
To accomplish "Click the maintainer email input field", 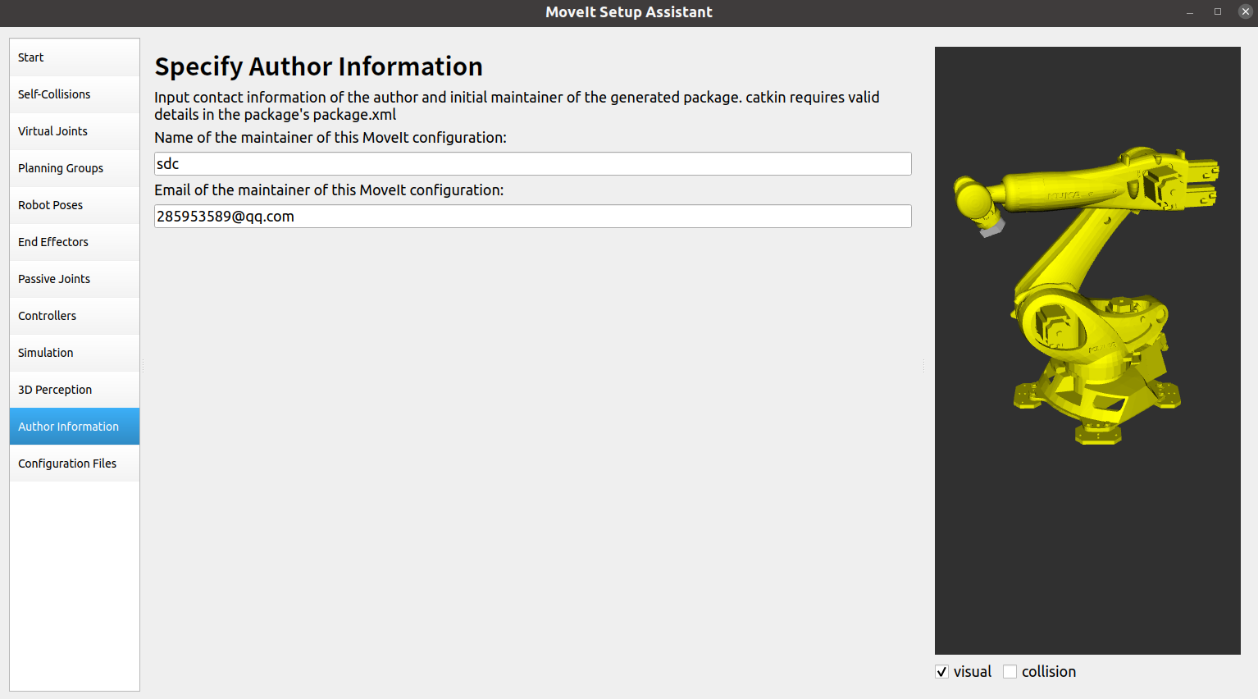I will [x=533, y=217].
